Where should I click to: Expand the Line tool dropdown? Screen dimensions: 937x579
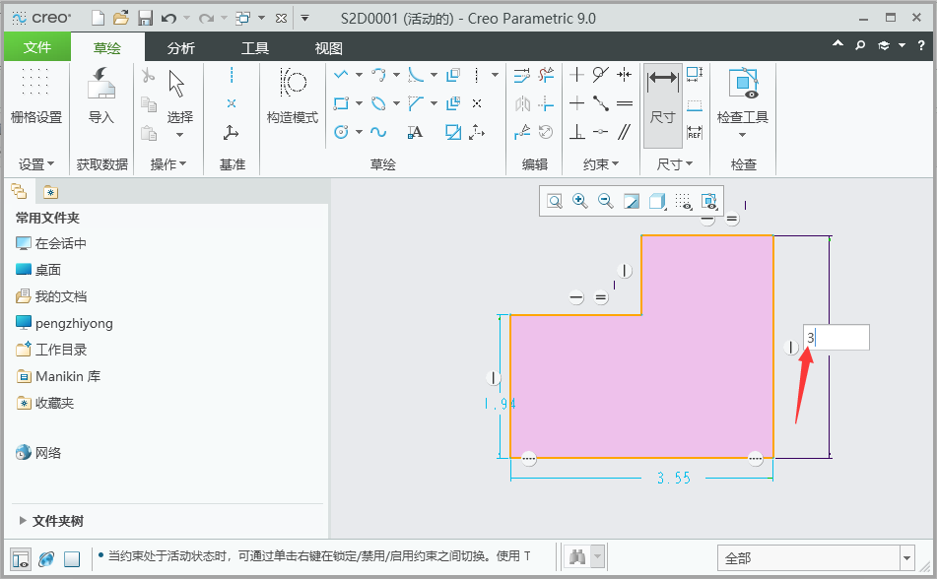pos(360,75)
